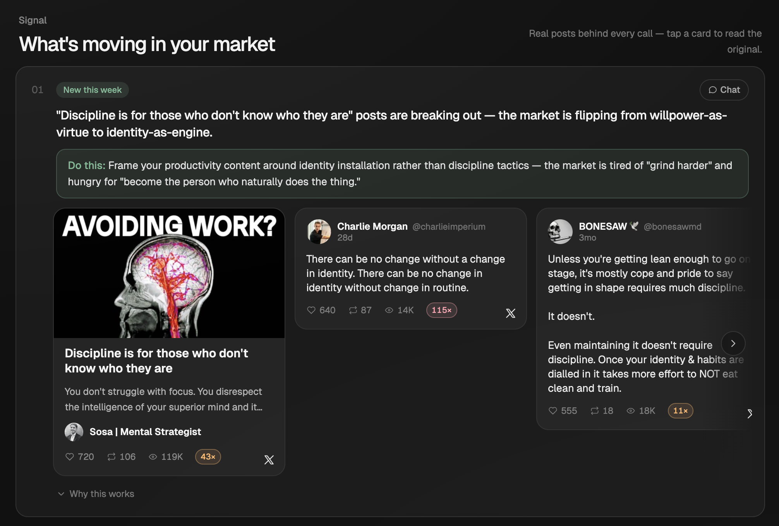Viewport: 779px width, 526px height.
Task: Click repost icon showing 87
Action: (353, 310)
